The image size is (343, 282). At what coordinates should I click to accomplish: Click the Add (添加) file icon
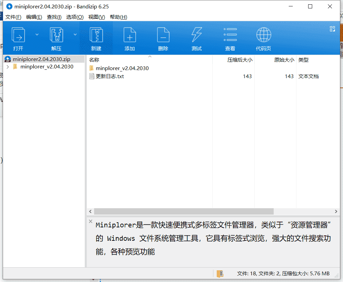tap(130, 35)
